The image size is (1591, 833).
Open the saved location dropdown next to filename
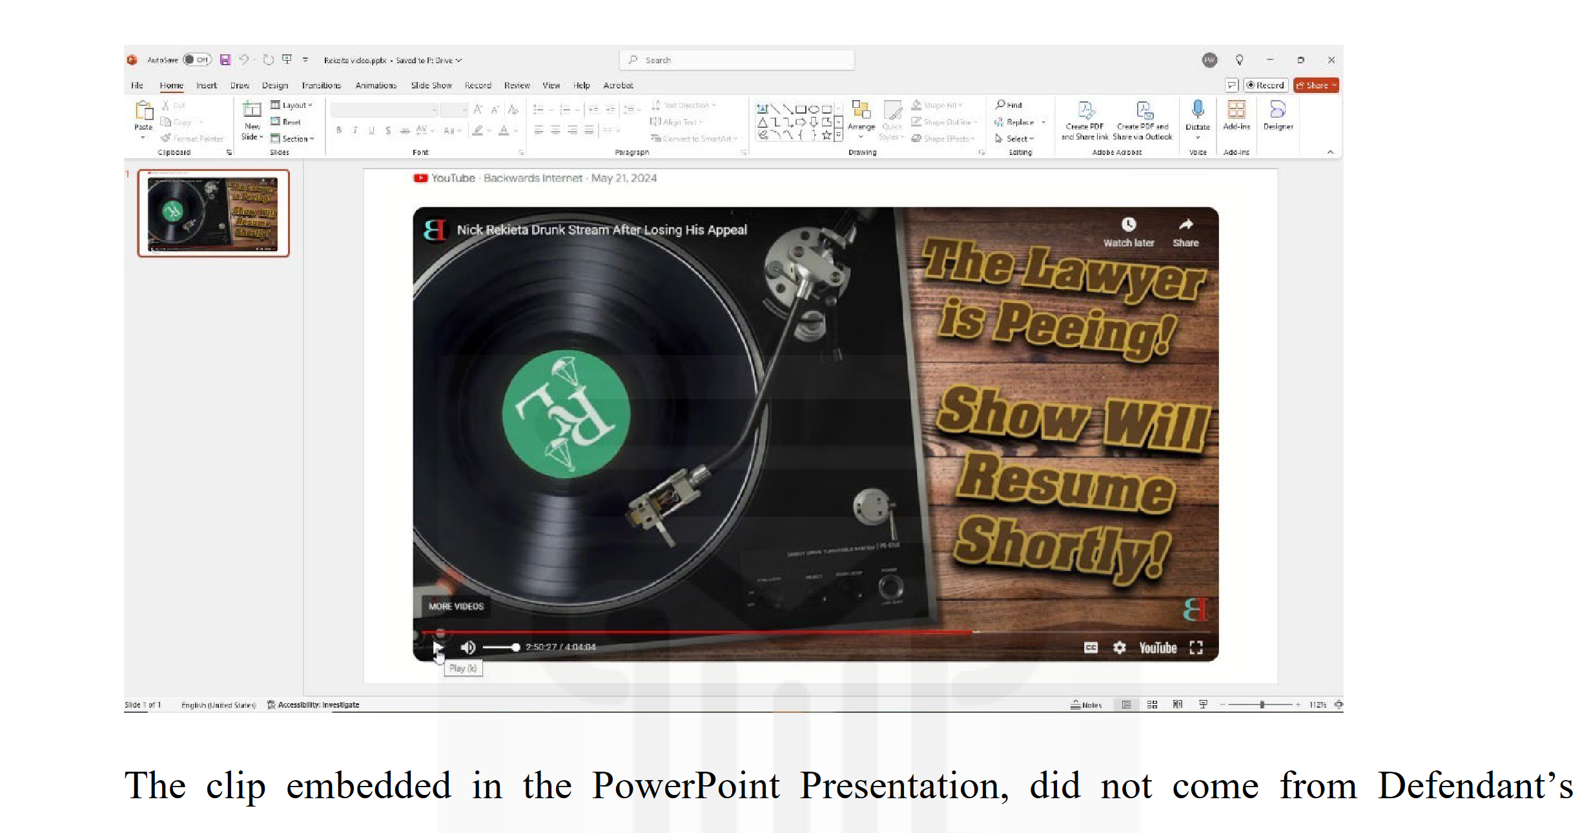[459, 60]
